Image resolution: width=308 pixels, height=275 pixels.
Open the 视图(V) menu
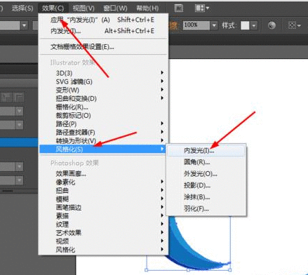point(83,8)
